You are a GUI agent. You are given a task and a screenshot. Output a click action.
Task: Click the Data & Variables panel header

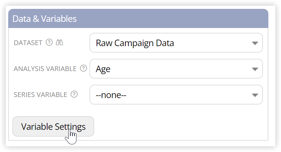point(138,18)
